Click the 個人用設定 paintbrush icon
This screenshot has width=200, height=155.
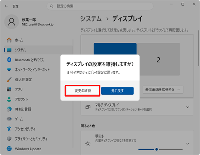(x=9, y=80)
